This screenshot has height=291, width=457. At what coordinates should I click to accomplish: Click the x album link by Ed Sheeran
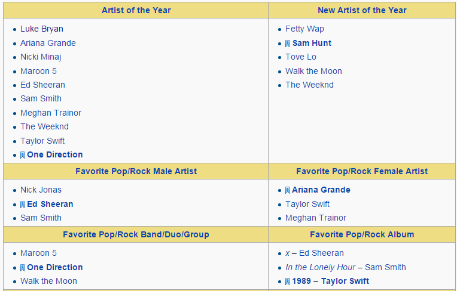point(287,253)
